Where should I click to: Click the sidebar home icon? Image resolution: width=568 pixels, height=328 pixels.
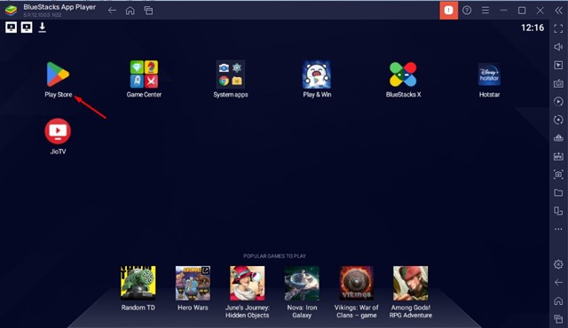tap(558, 301)
